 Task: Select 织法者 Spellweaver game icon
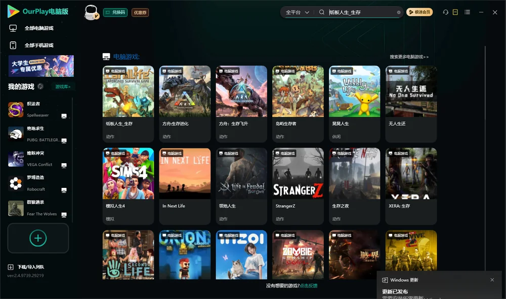tap(16, 110)
